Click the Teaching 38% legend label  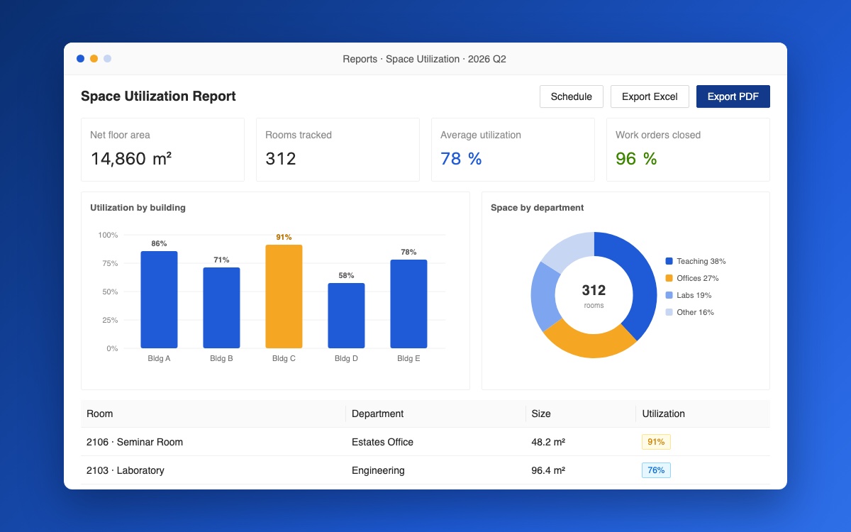coord(701,261)
